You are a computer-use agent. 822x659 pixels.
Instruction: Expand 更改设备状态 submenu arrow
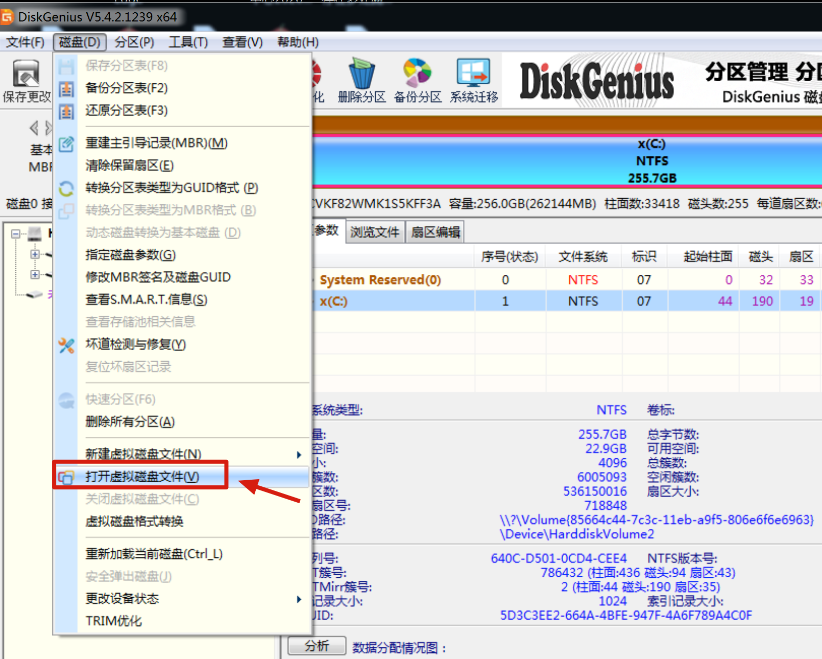[x=299, y=599]
